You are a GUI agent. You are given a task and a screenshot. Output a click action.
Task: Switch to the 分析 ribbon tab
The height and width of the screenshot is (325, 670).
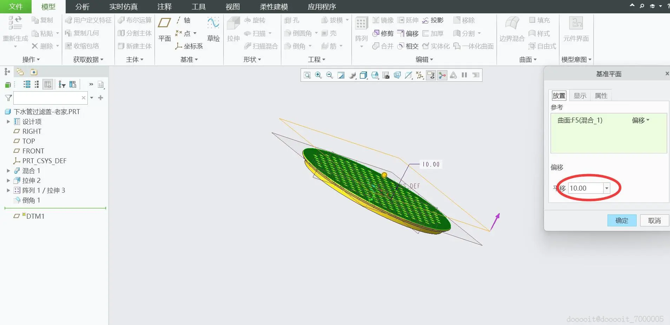83,7
